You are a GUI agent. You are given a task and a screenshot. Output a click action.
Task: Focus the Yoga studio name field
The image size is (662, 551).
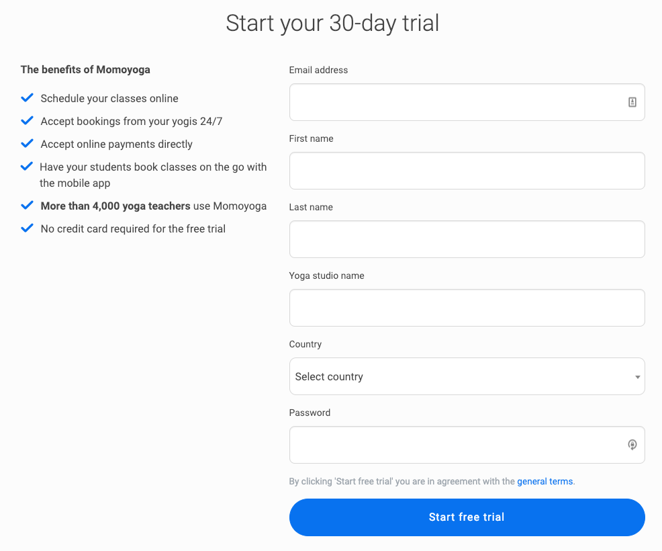click(x=467, y=308)
